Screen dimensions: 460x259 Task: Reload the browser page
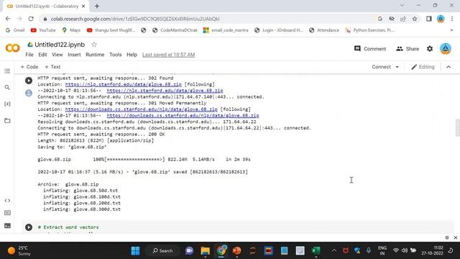tap(31, 19)
